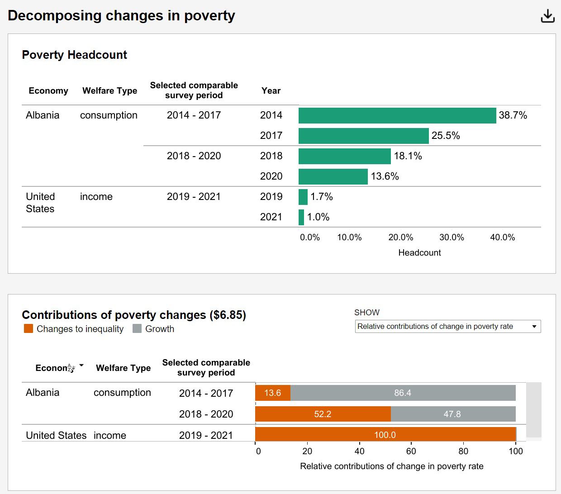This screenshot has width=561, height=494.
Task: Click the 'Economy' column header label
Action: [48, 90]
